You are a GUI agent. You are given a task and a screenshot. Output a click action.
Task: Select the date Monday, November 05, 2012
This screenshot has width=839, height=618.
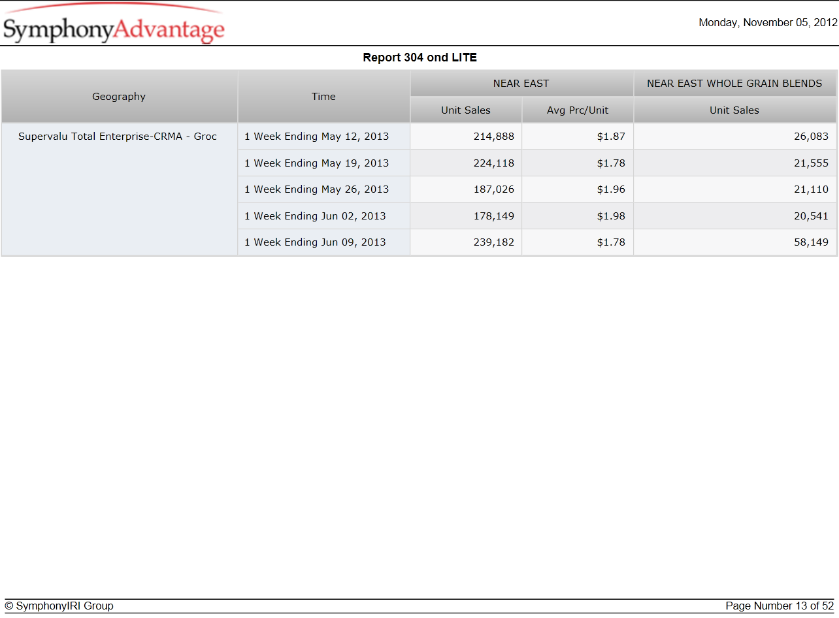tap(768, 22)
